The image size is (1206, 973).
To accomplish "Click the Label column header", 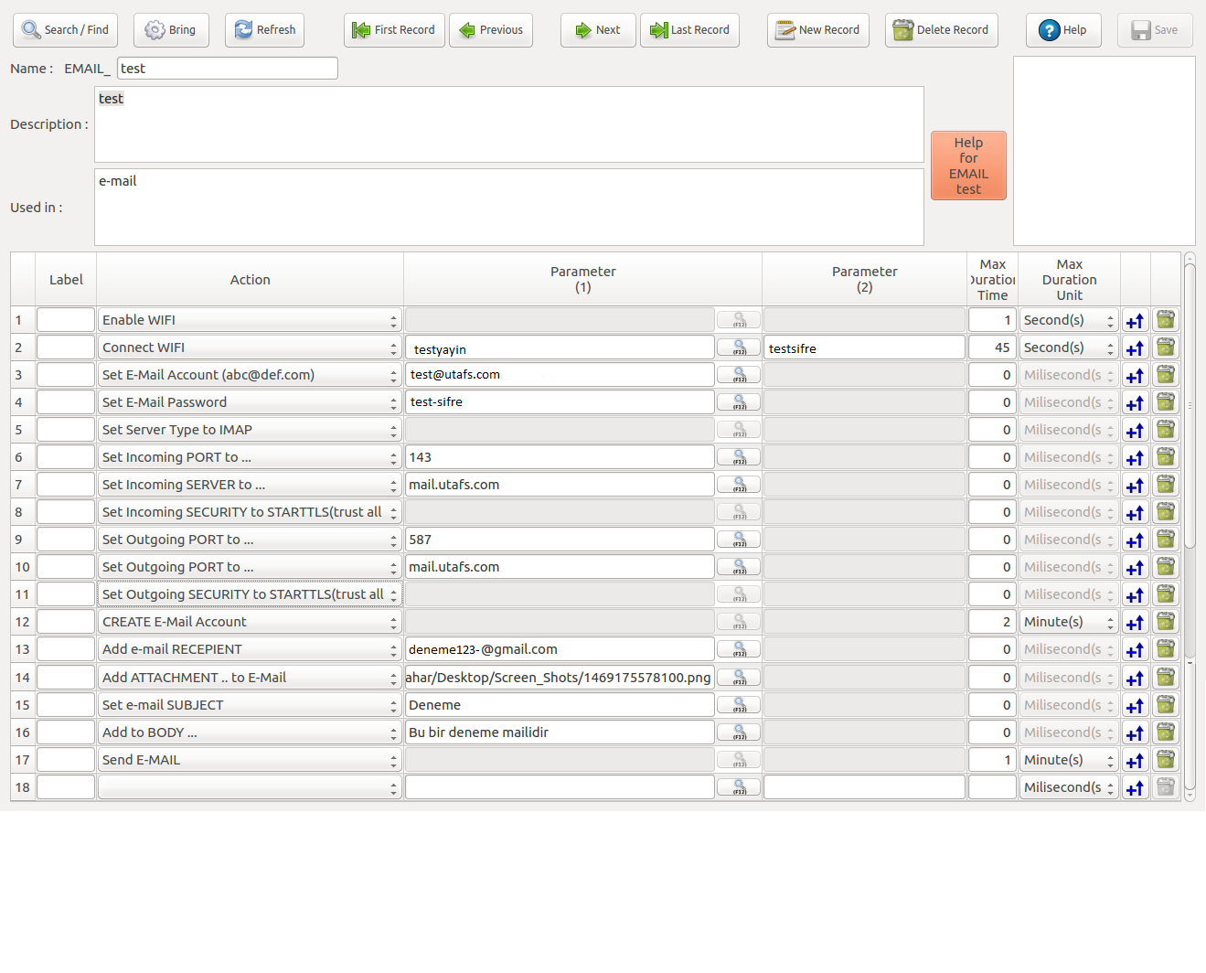I will (66, 280).
